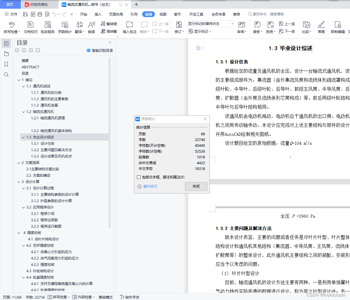Open print preview from quick toolbar

click(x=47, y=14)
